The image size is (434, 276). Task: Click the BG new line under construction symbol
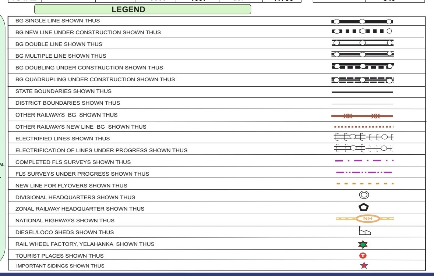click(x=362, y=31)
